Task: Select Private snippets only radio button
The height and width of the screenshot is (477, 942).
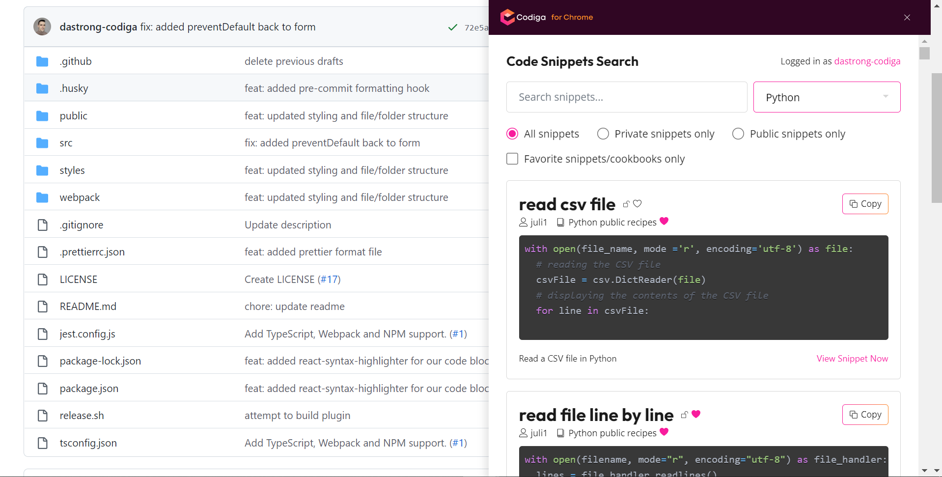Action: pyautogui.click(x=603, y=134)
